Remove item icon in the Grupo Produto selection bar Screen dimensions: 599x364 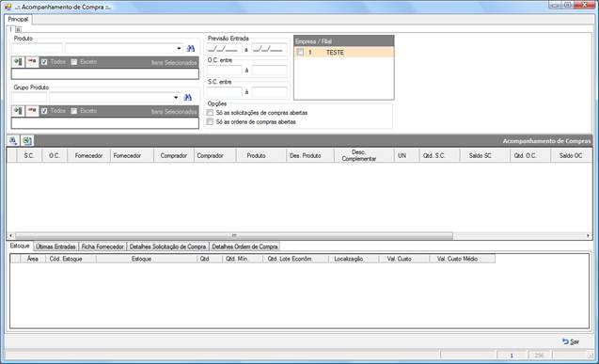(32, 111)
